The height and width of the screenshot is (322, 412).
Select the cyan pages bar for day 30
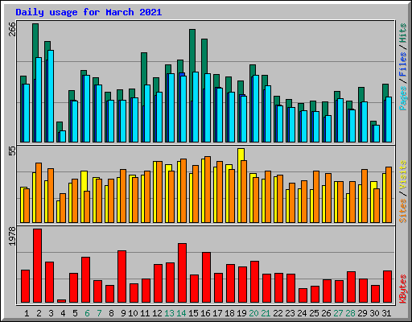tap(377, 134)
